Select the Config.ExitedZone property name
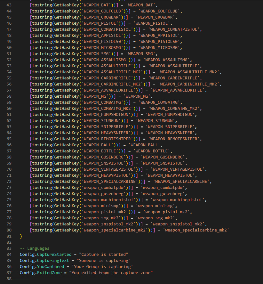Image resolution: width=263 pixels, height=284 pixels. point(49,272)
